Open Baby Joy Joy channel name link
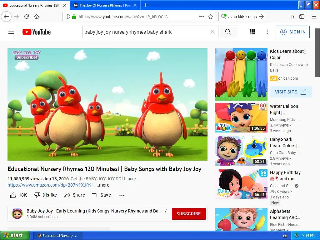The image size is (320, 240). (94, 211)
